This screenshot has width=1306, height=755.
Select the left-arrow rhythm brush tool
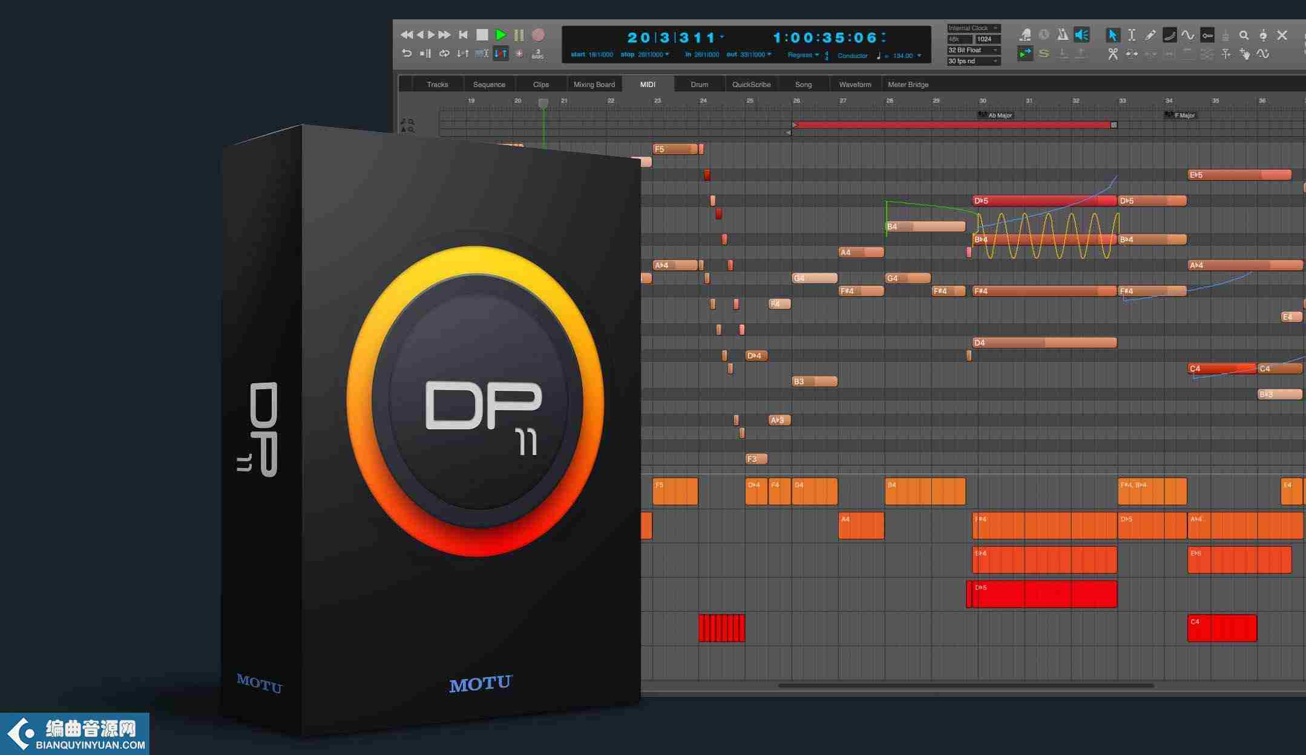(x=1207, y=35)
